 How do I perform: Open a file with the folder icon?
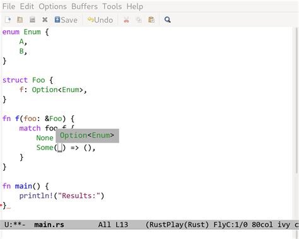pyautogui.click(x=20, y=20)
